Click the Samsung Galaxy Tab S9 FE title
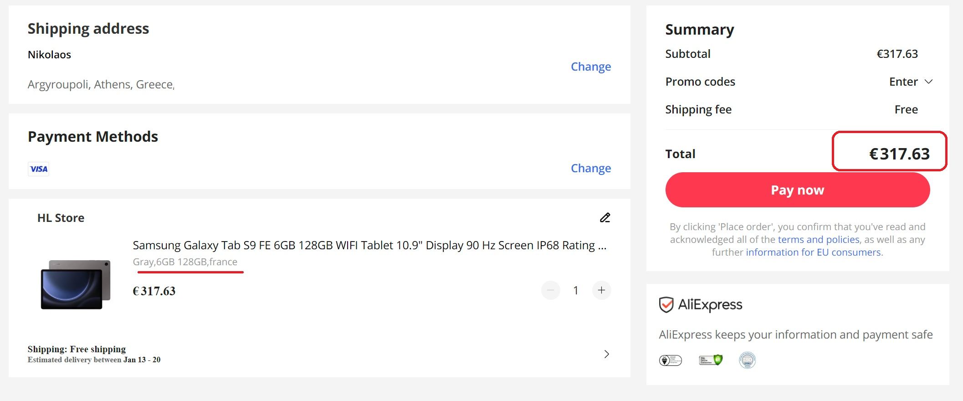Viewport: 963px width, 401px height. (369, 245)
